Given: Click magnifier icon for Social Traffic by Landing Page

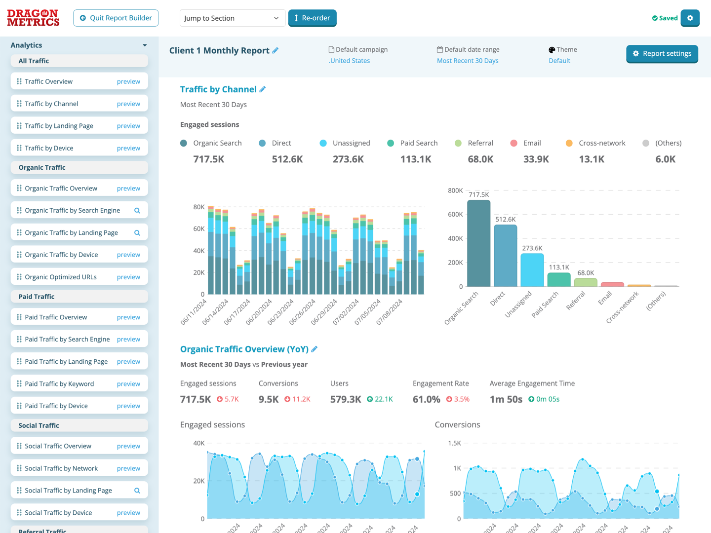Looking at the screenshot, I should (x=137, y=491).
